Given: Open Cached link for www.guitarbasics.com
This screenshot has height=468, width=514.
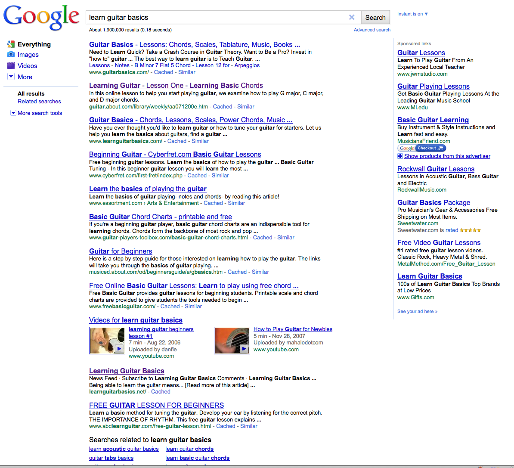Looking at the screenshot, I should click(163, 72).
